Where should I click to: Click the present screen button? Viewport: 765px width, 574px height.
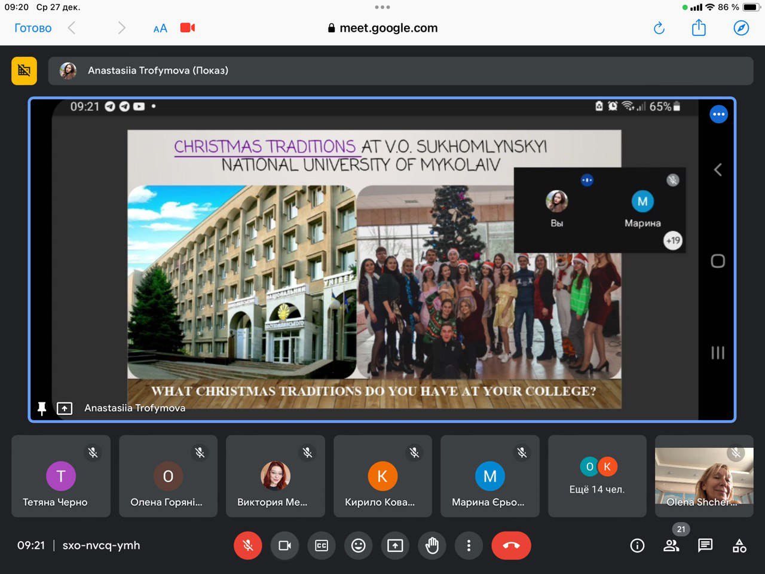click(x=395, y=545)
